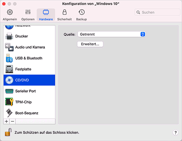Click the USB & Bluetooth icon
Screen dimensions: 182x141
coord(9,58)
